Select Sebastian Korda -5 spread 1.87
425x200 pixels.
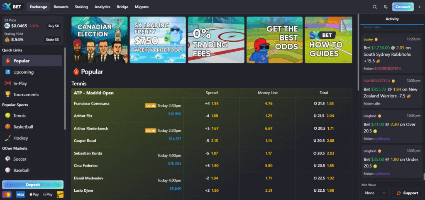[212, 153]
